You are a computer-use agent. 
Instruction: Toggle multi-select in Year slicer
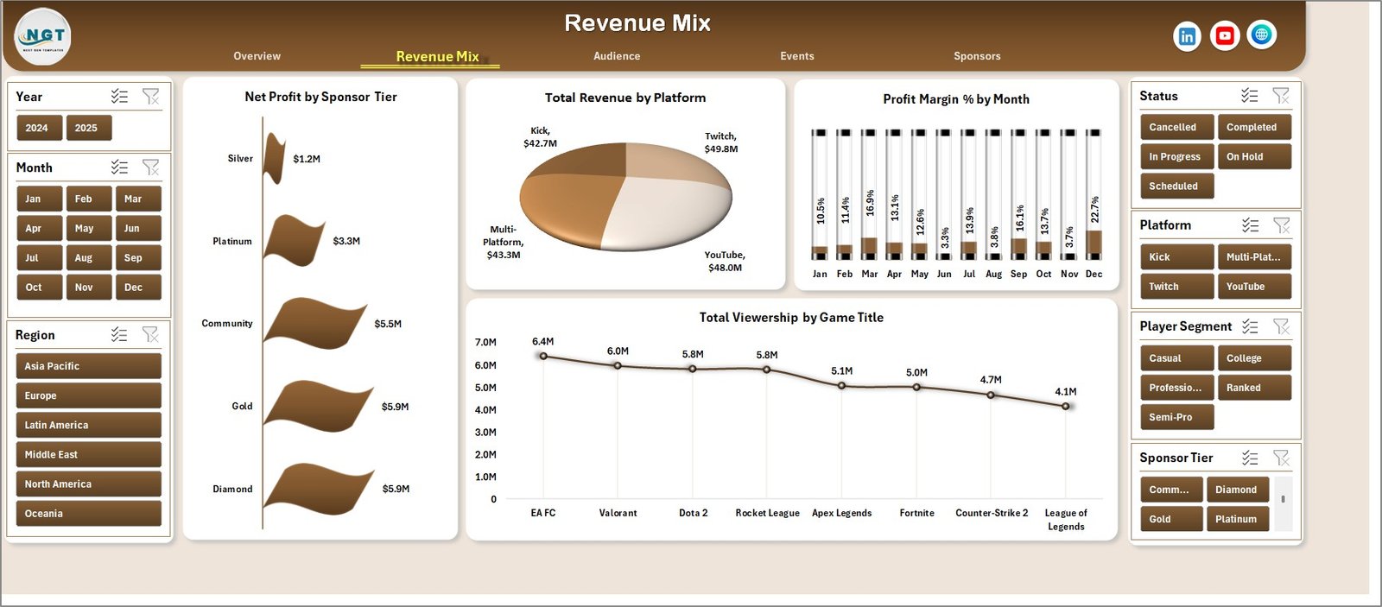pos(119,97)
